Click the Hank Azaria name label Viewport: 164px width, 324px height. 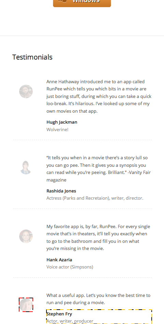click(59, 260)
